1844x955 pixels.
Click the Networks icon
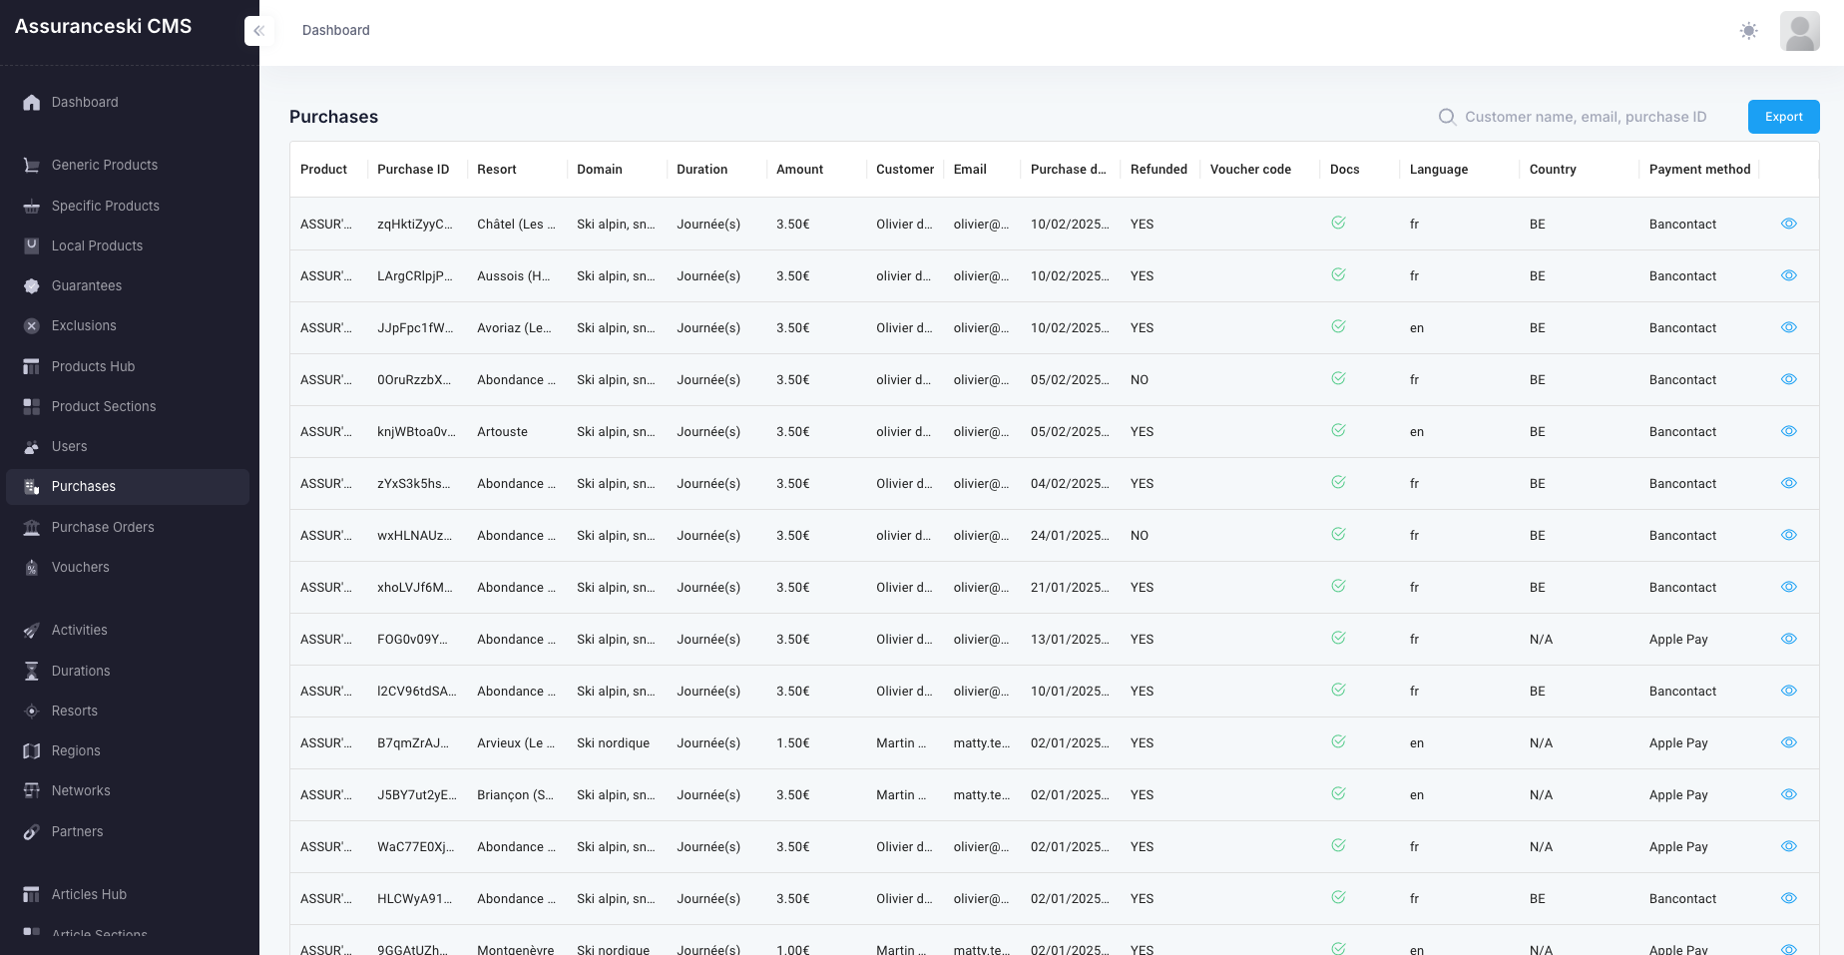coord(32,790)
